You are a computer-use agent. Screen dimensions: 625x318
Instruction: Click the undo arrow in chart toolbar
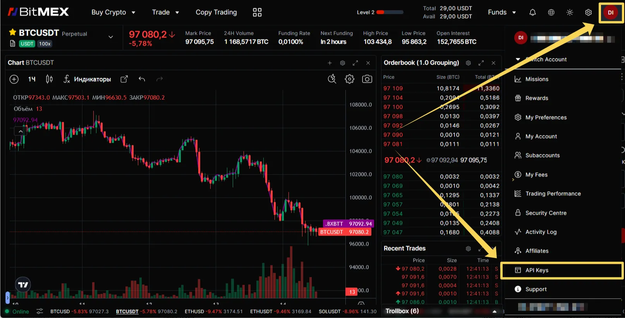pos(142,79)
